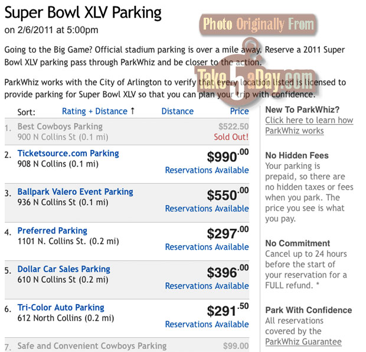The width and height of the screenshot is (366, 352).
Task: Select sold out Best Cowboys Parking row
Action: click(x=127, y=132)
